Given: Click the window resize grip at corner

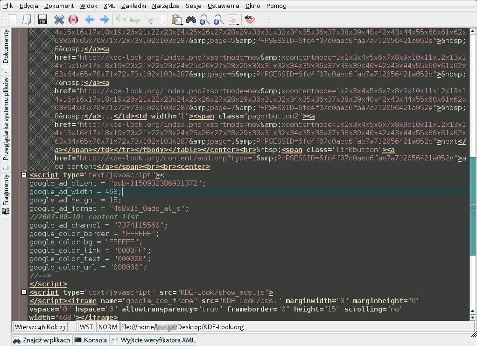Looking at the screenshot, I should pyautogui.click(x=473, y=334).
